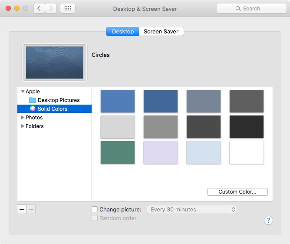This screenshot has height=244, width=290.
Task: Expand the Folders disclosure triangle
Action: [23, 126]
